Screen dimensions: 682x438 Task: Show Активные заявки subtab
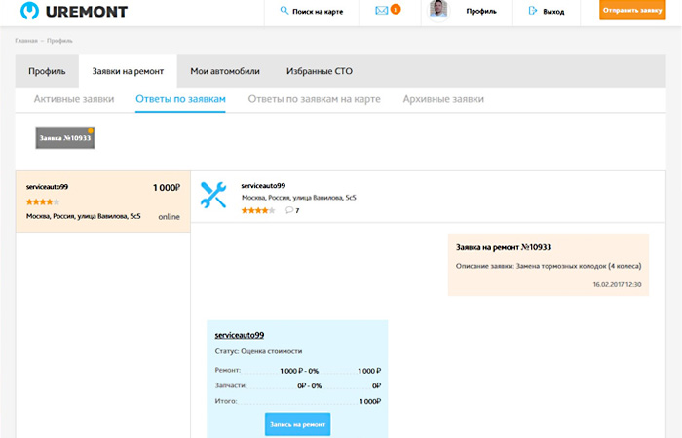tap(74, 99)
